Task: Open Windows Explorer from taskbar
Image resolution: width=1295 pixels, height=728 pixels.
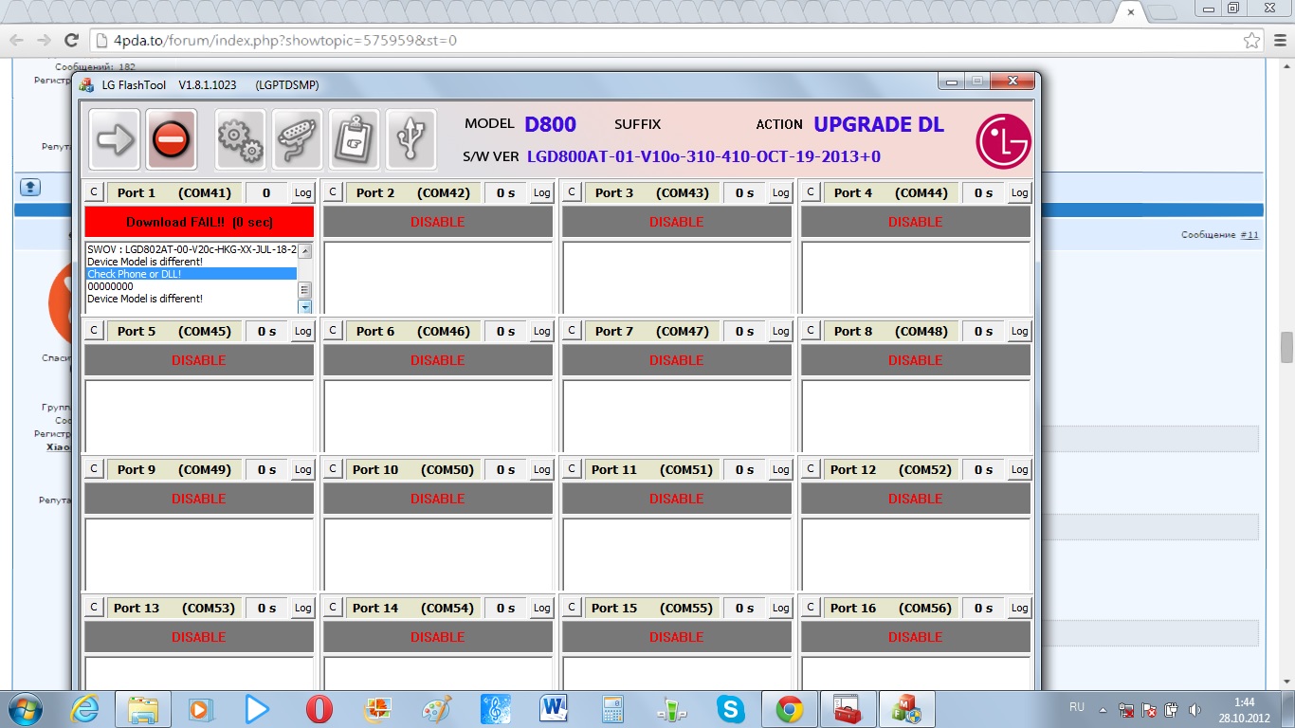Action: (143, 709)
